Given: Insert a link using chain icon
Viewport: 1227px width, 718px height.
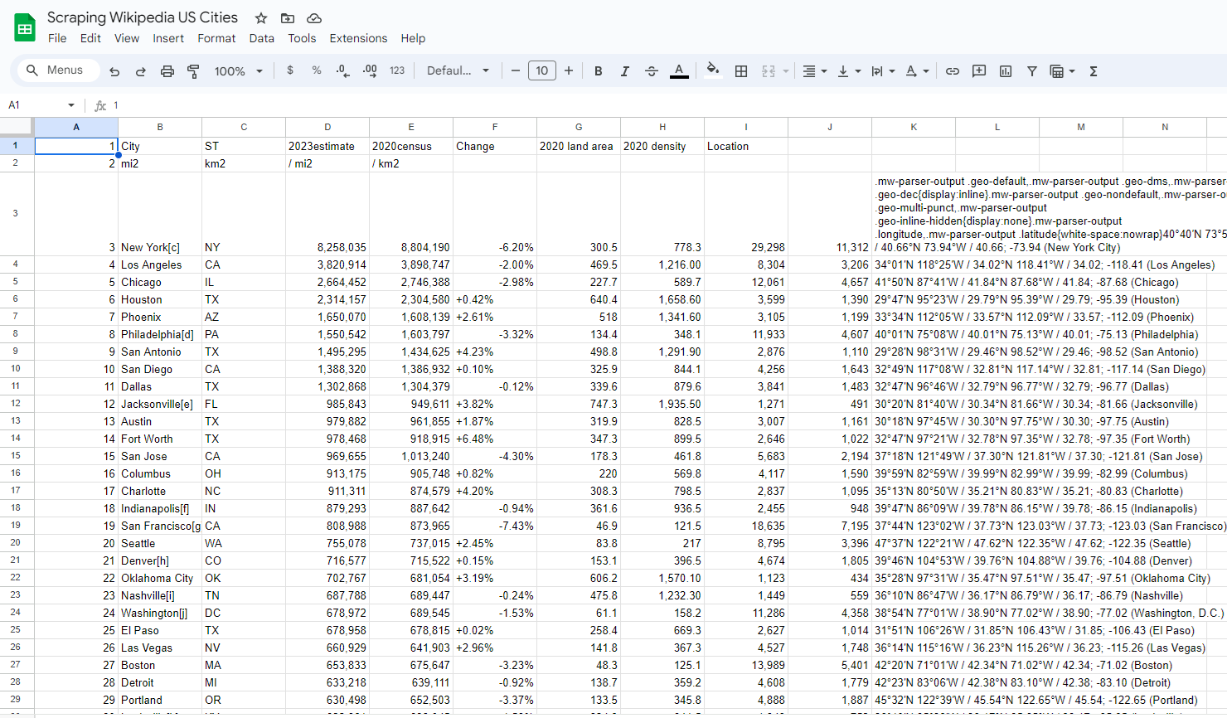Looking at the screenshot, I should [x=953, y=71].
